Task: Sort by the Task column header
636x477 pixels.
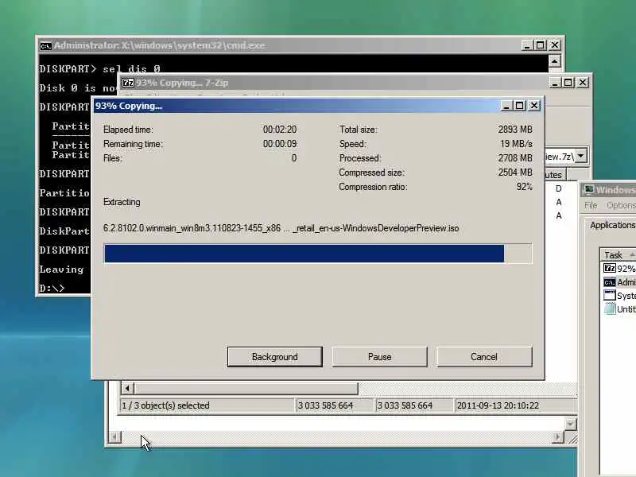Action: click(618, 254)
